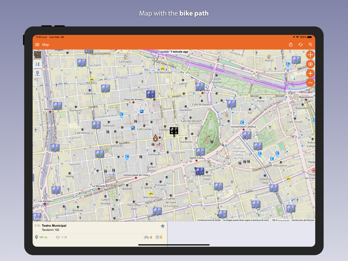Open the hamburger menu beside Map

[37, 45]
